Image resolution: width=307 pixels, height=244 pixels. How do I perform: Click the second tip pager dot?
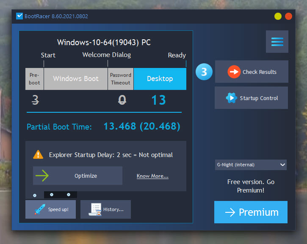[52, 195]
